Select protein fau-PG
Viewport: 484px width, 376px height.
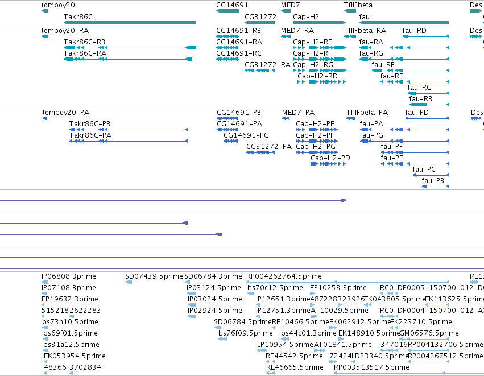point(404,141)
